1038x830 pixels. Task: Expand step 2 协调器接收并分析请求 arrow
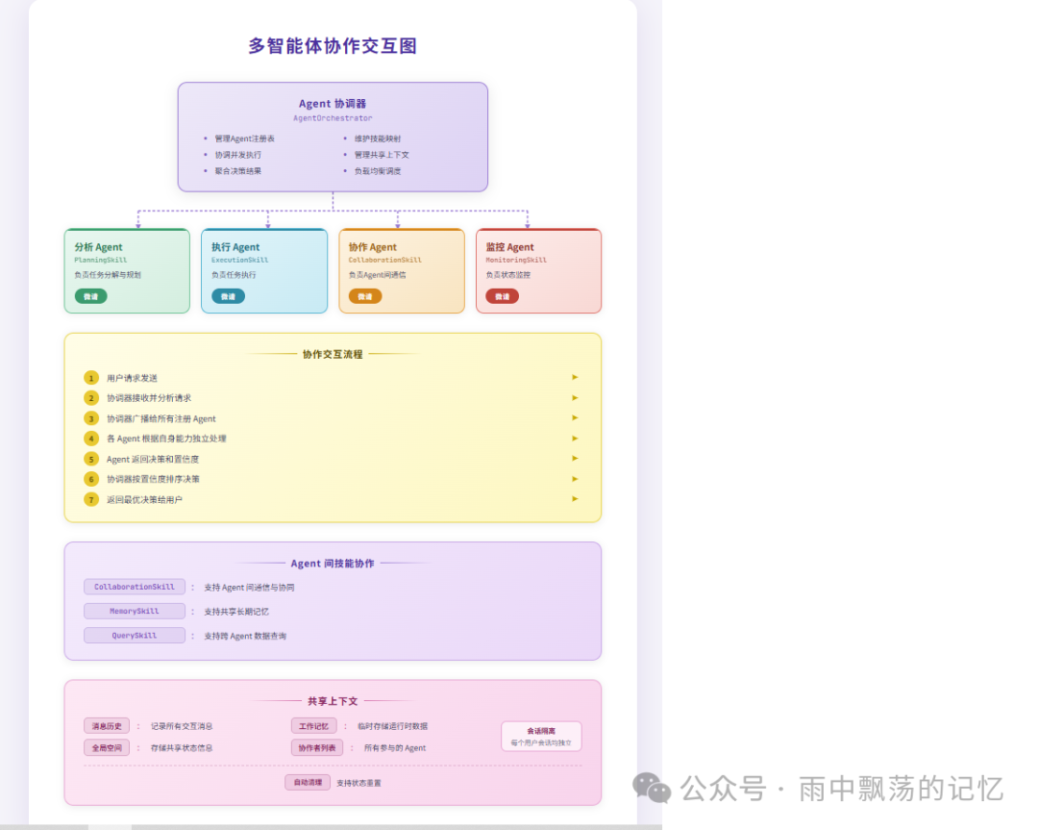tap(575, 397)
